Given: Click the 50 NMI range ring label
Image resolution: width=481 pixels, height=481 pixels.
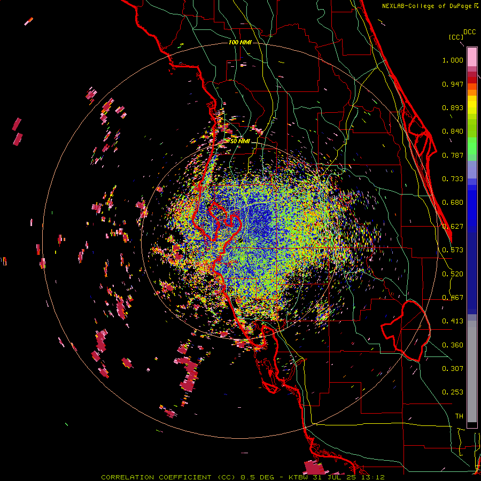Looking at the screenshot, I should coord(240,141).
